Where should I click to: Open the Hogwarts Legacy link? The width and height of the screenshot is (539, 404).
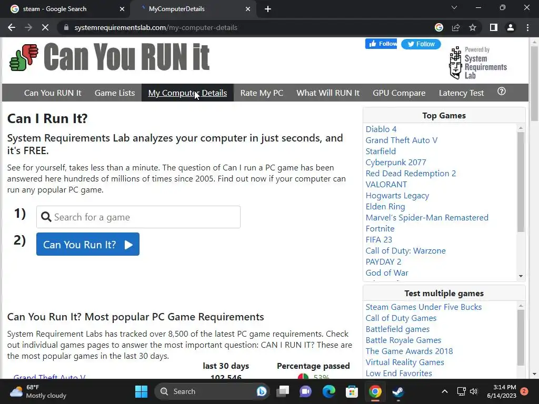pos(397,196)
